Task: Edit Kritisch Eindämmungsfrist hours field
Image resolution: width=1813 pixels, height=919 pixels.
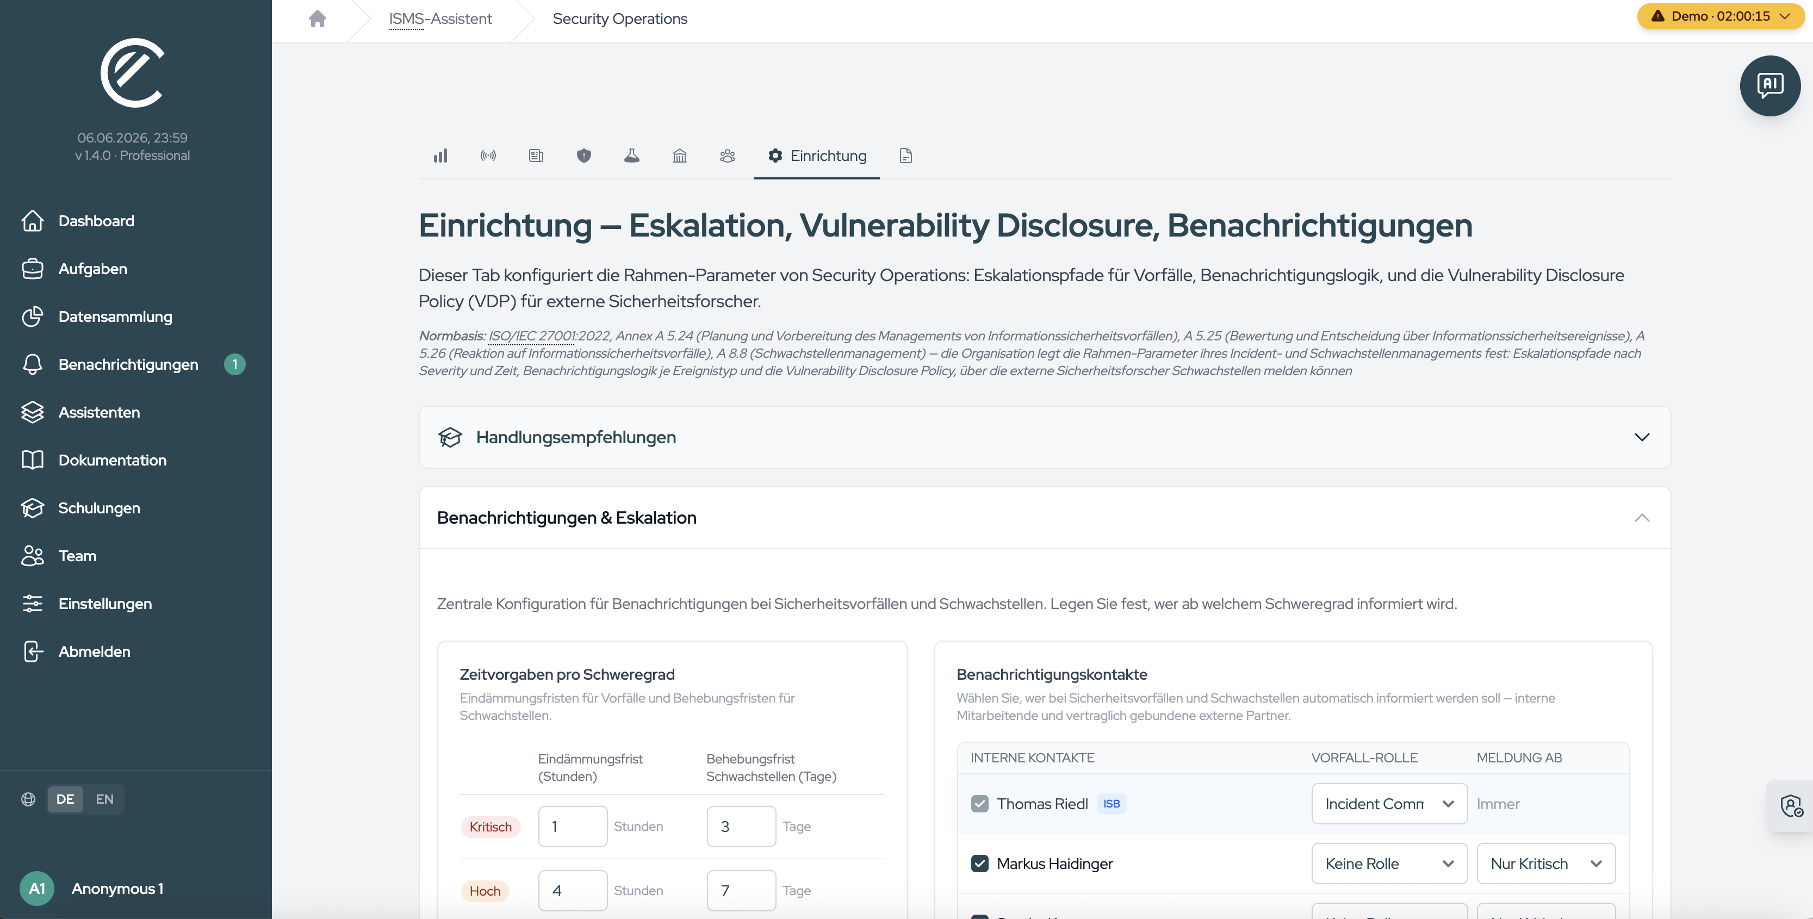Action: [x=572, y=826]
